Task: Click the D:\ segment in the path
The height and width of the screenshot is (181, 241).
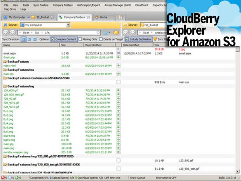Action: click(x=37, y=33)
